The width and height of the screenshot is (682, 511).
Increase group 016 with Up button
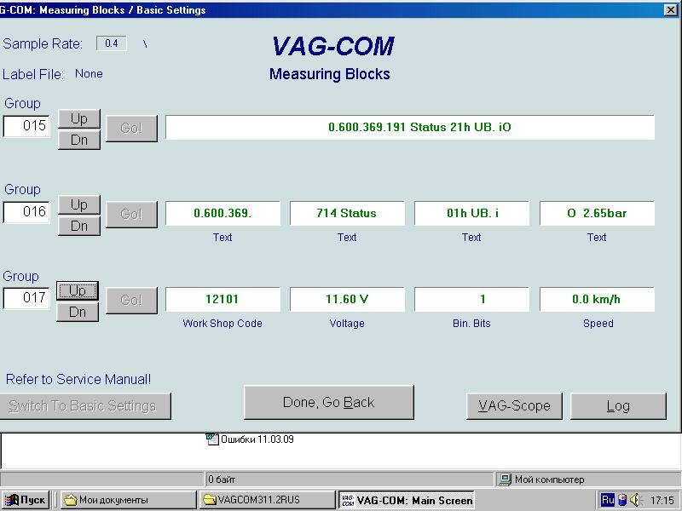click(x=79, y=204)
